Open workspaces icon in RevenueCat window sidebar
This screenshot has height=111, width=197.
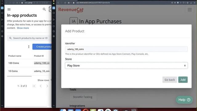pyautogui.click(x=54, y=8)
